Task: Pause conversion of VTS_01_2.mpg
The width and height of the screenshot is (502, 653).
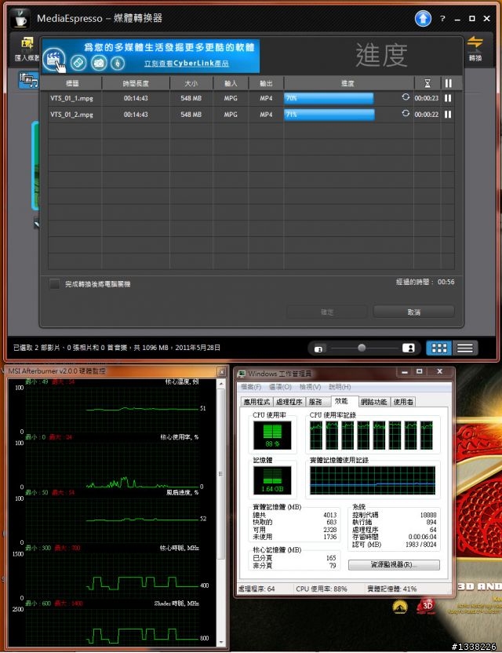Action: (448, 114)
